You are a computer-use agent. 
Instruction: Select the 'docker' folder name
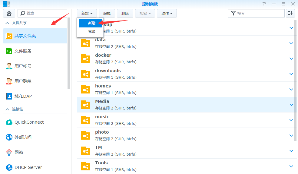pos(103,55)
